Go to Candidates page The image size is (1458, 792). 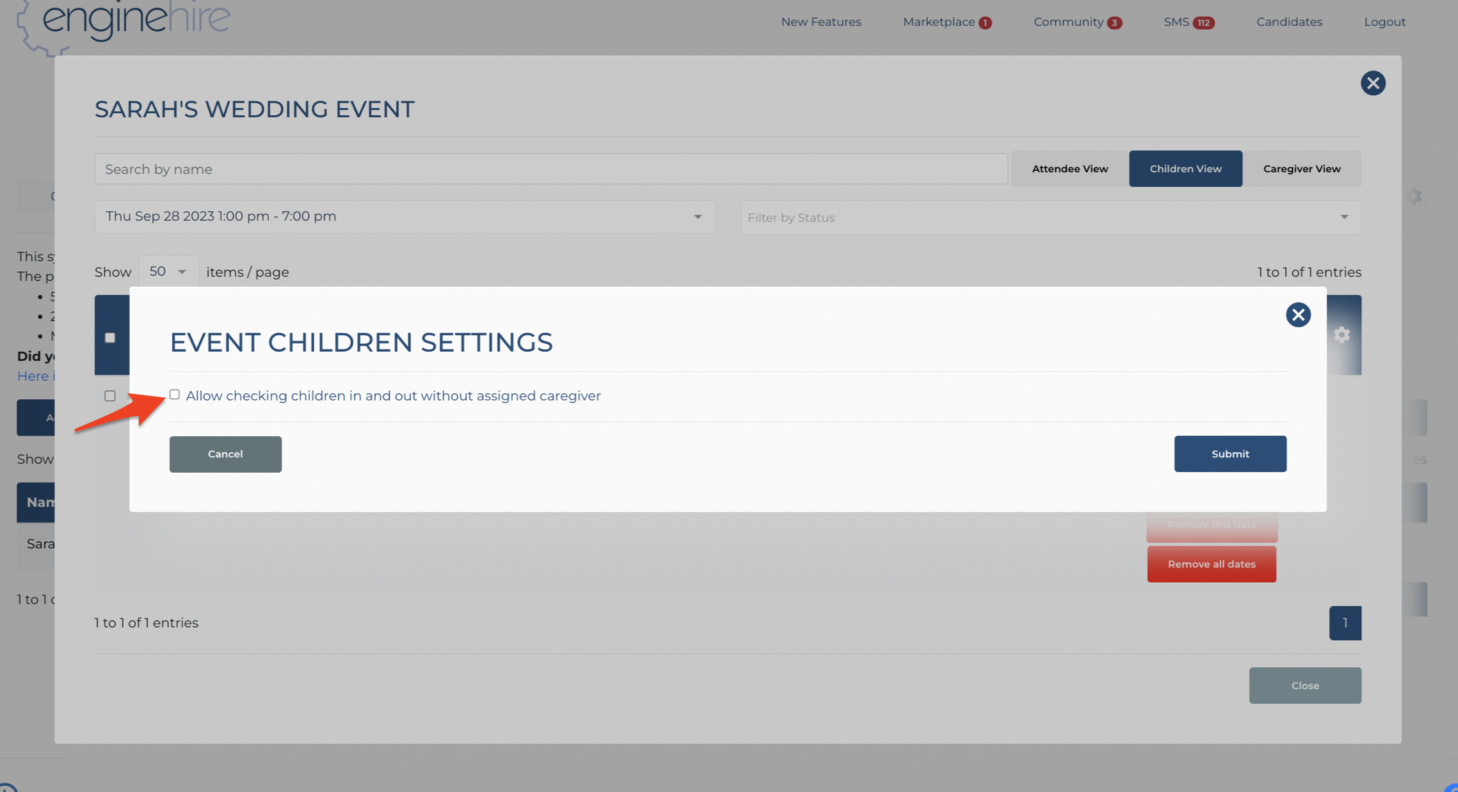(1289, 22)
